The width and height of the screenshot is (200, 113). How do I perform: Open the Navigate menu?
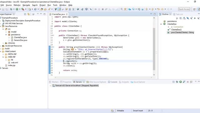[26, 5]
